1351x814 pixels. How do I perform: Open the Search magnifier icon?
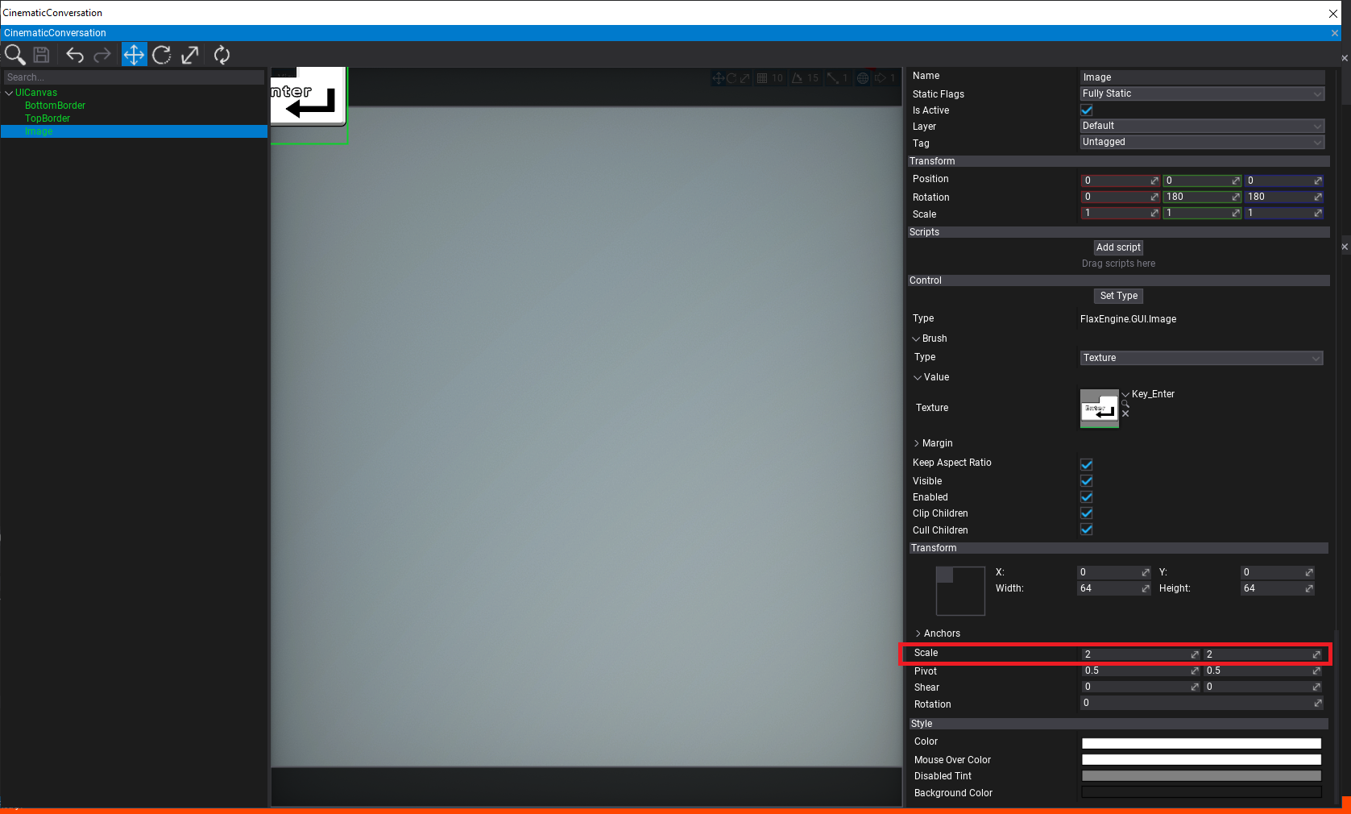(x=15, y=55)
